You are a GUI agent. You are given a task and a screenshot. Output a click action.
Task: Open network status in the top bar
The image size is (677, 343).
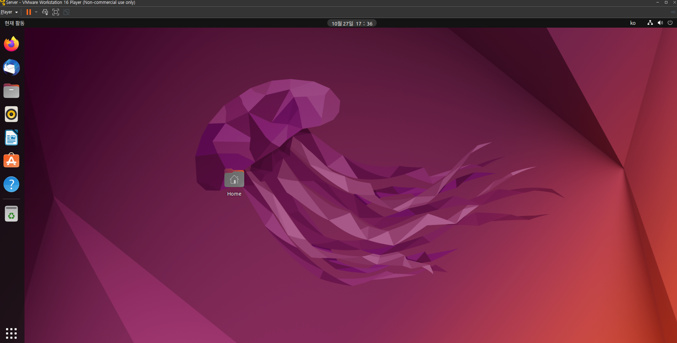650,23
